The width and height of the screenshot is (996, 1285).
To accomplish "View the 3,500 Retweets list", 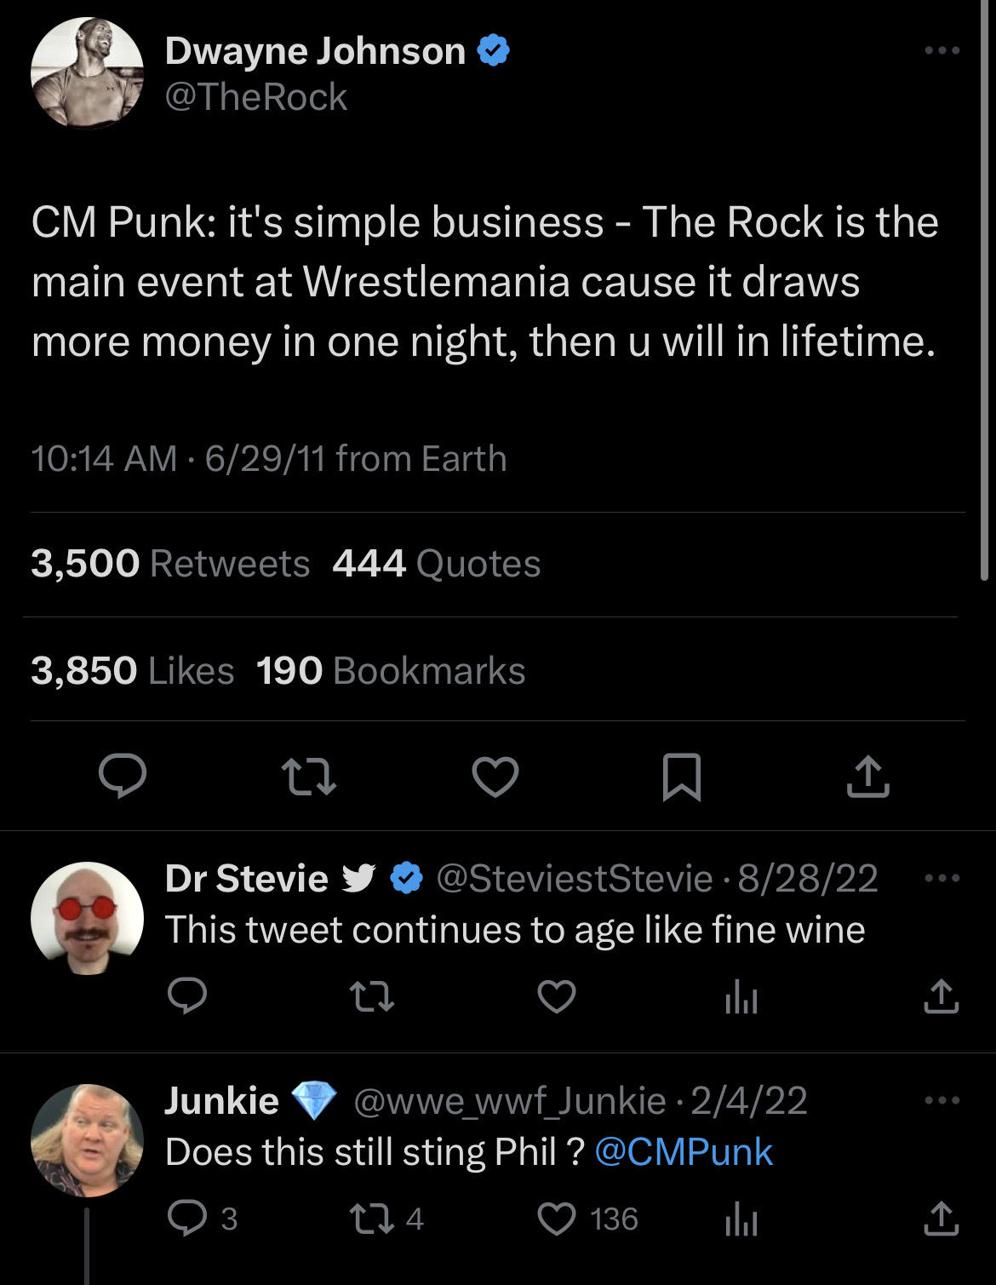I will point(170,564).
